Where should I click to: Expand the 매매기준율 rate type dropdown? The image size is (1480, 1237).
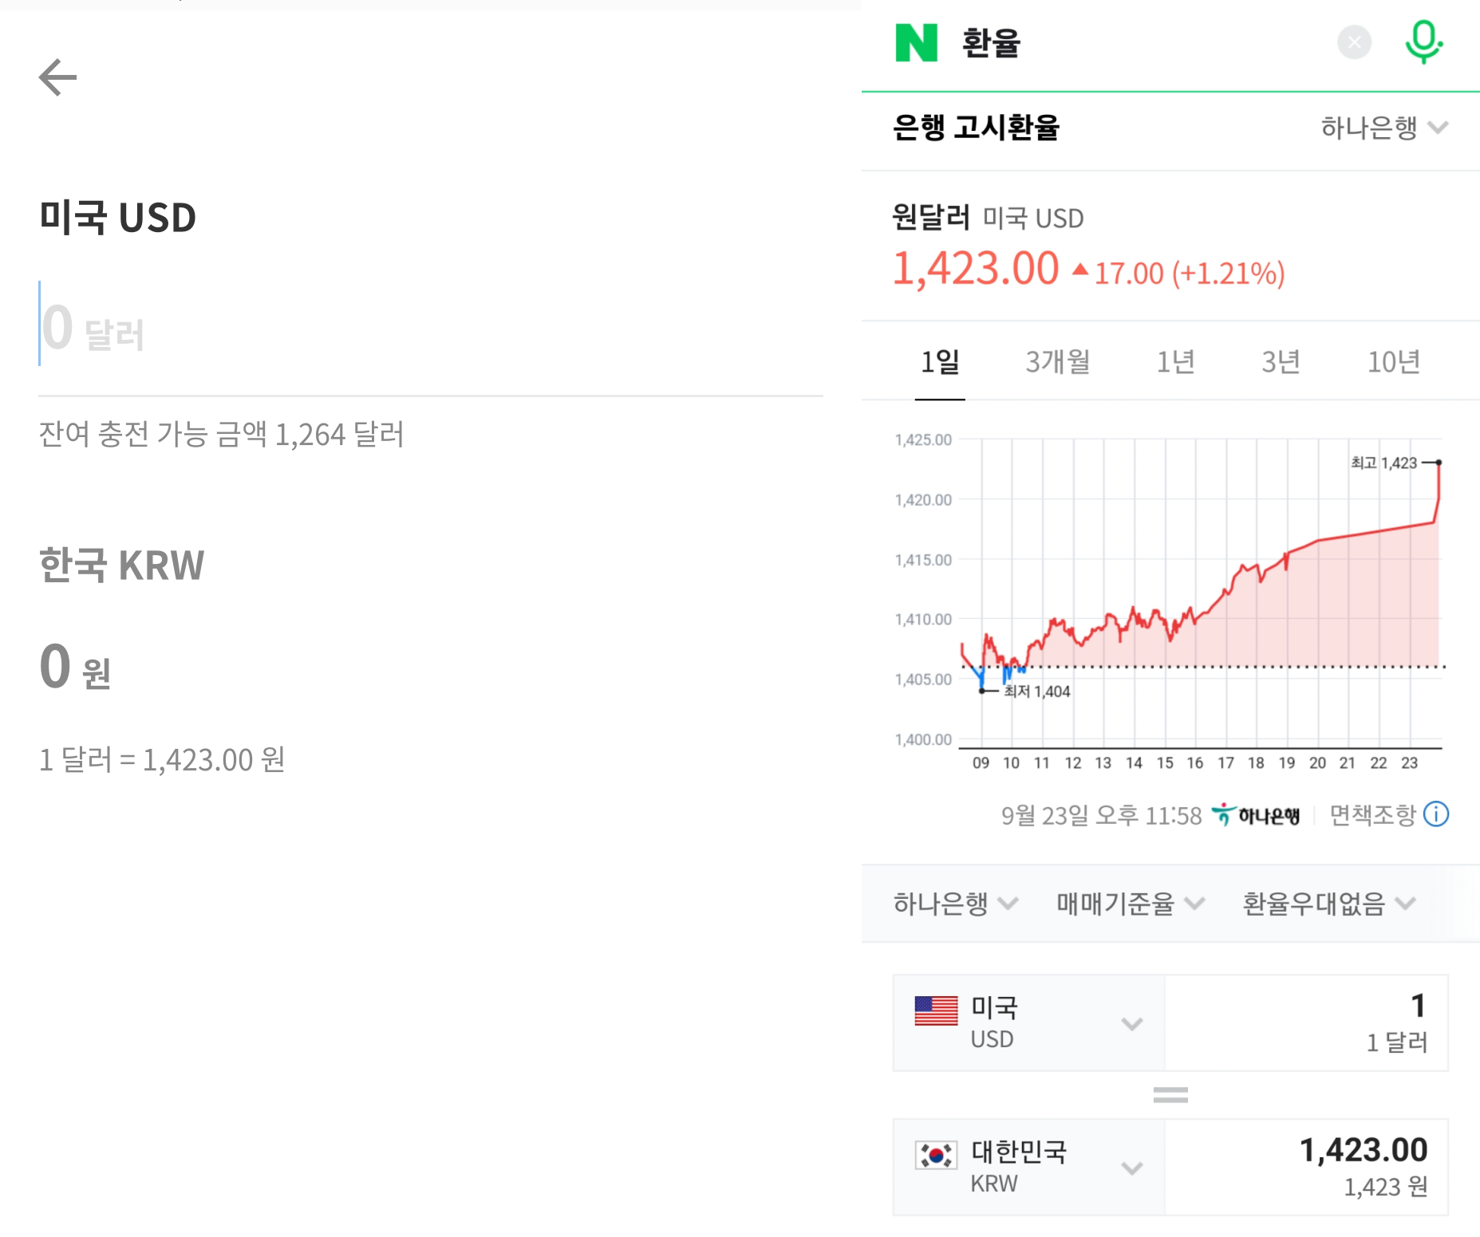(x=1127, y=904)
